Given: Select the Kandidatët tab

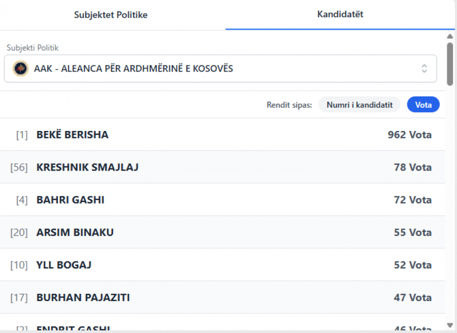Looking at the screenshot, I should 340,14.
